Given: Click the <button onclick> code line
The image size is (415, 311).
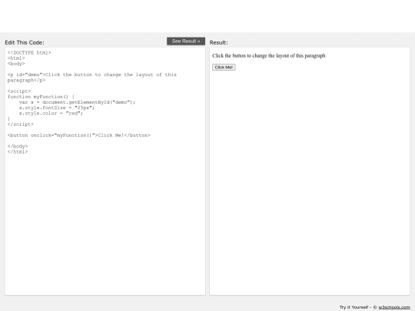Looking at the screenshot, I should click(x=78, y=135).
